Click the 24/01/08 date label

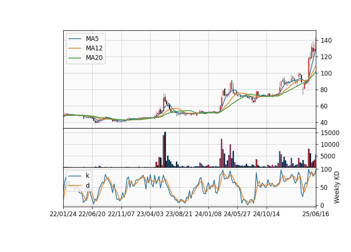pos(208,214)
